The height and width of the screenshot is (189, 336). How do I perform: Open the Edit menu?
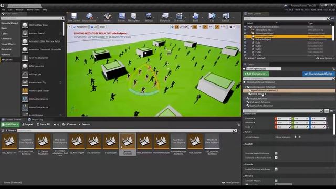[x=10, y=10]
